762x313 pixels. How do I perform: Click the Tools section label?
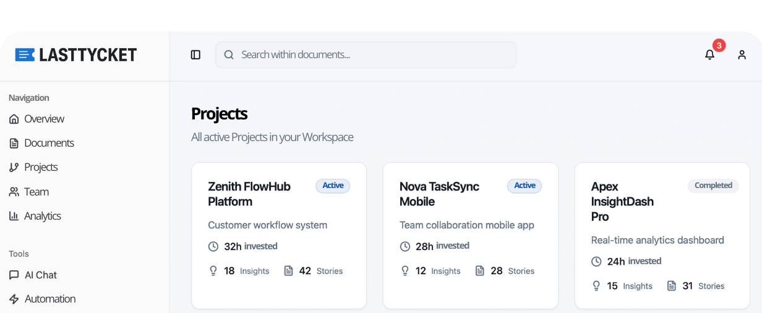click(19, 254)
